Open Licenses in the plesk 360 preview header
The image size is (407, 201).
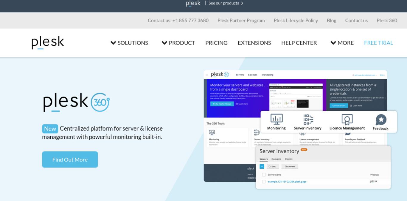(x=253, y=75)
